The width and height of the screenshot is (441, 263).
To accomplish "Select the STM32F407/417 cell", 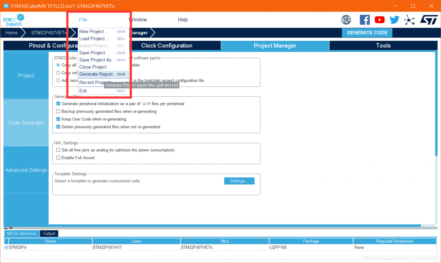I will click(136, 248).
